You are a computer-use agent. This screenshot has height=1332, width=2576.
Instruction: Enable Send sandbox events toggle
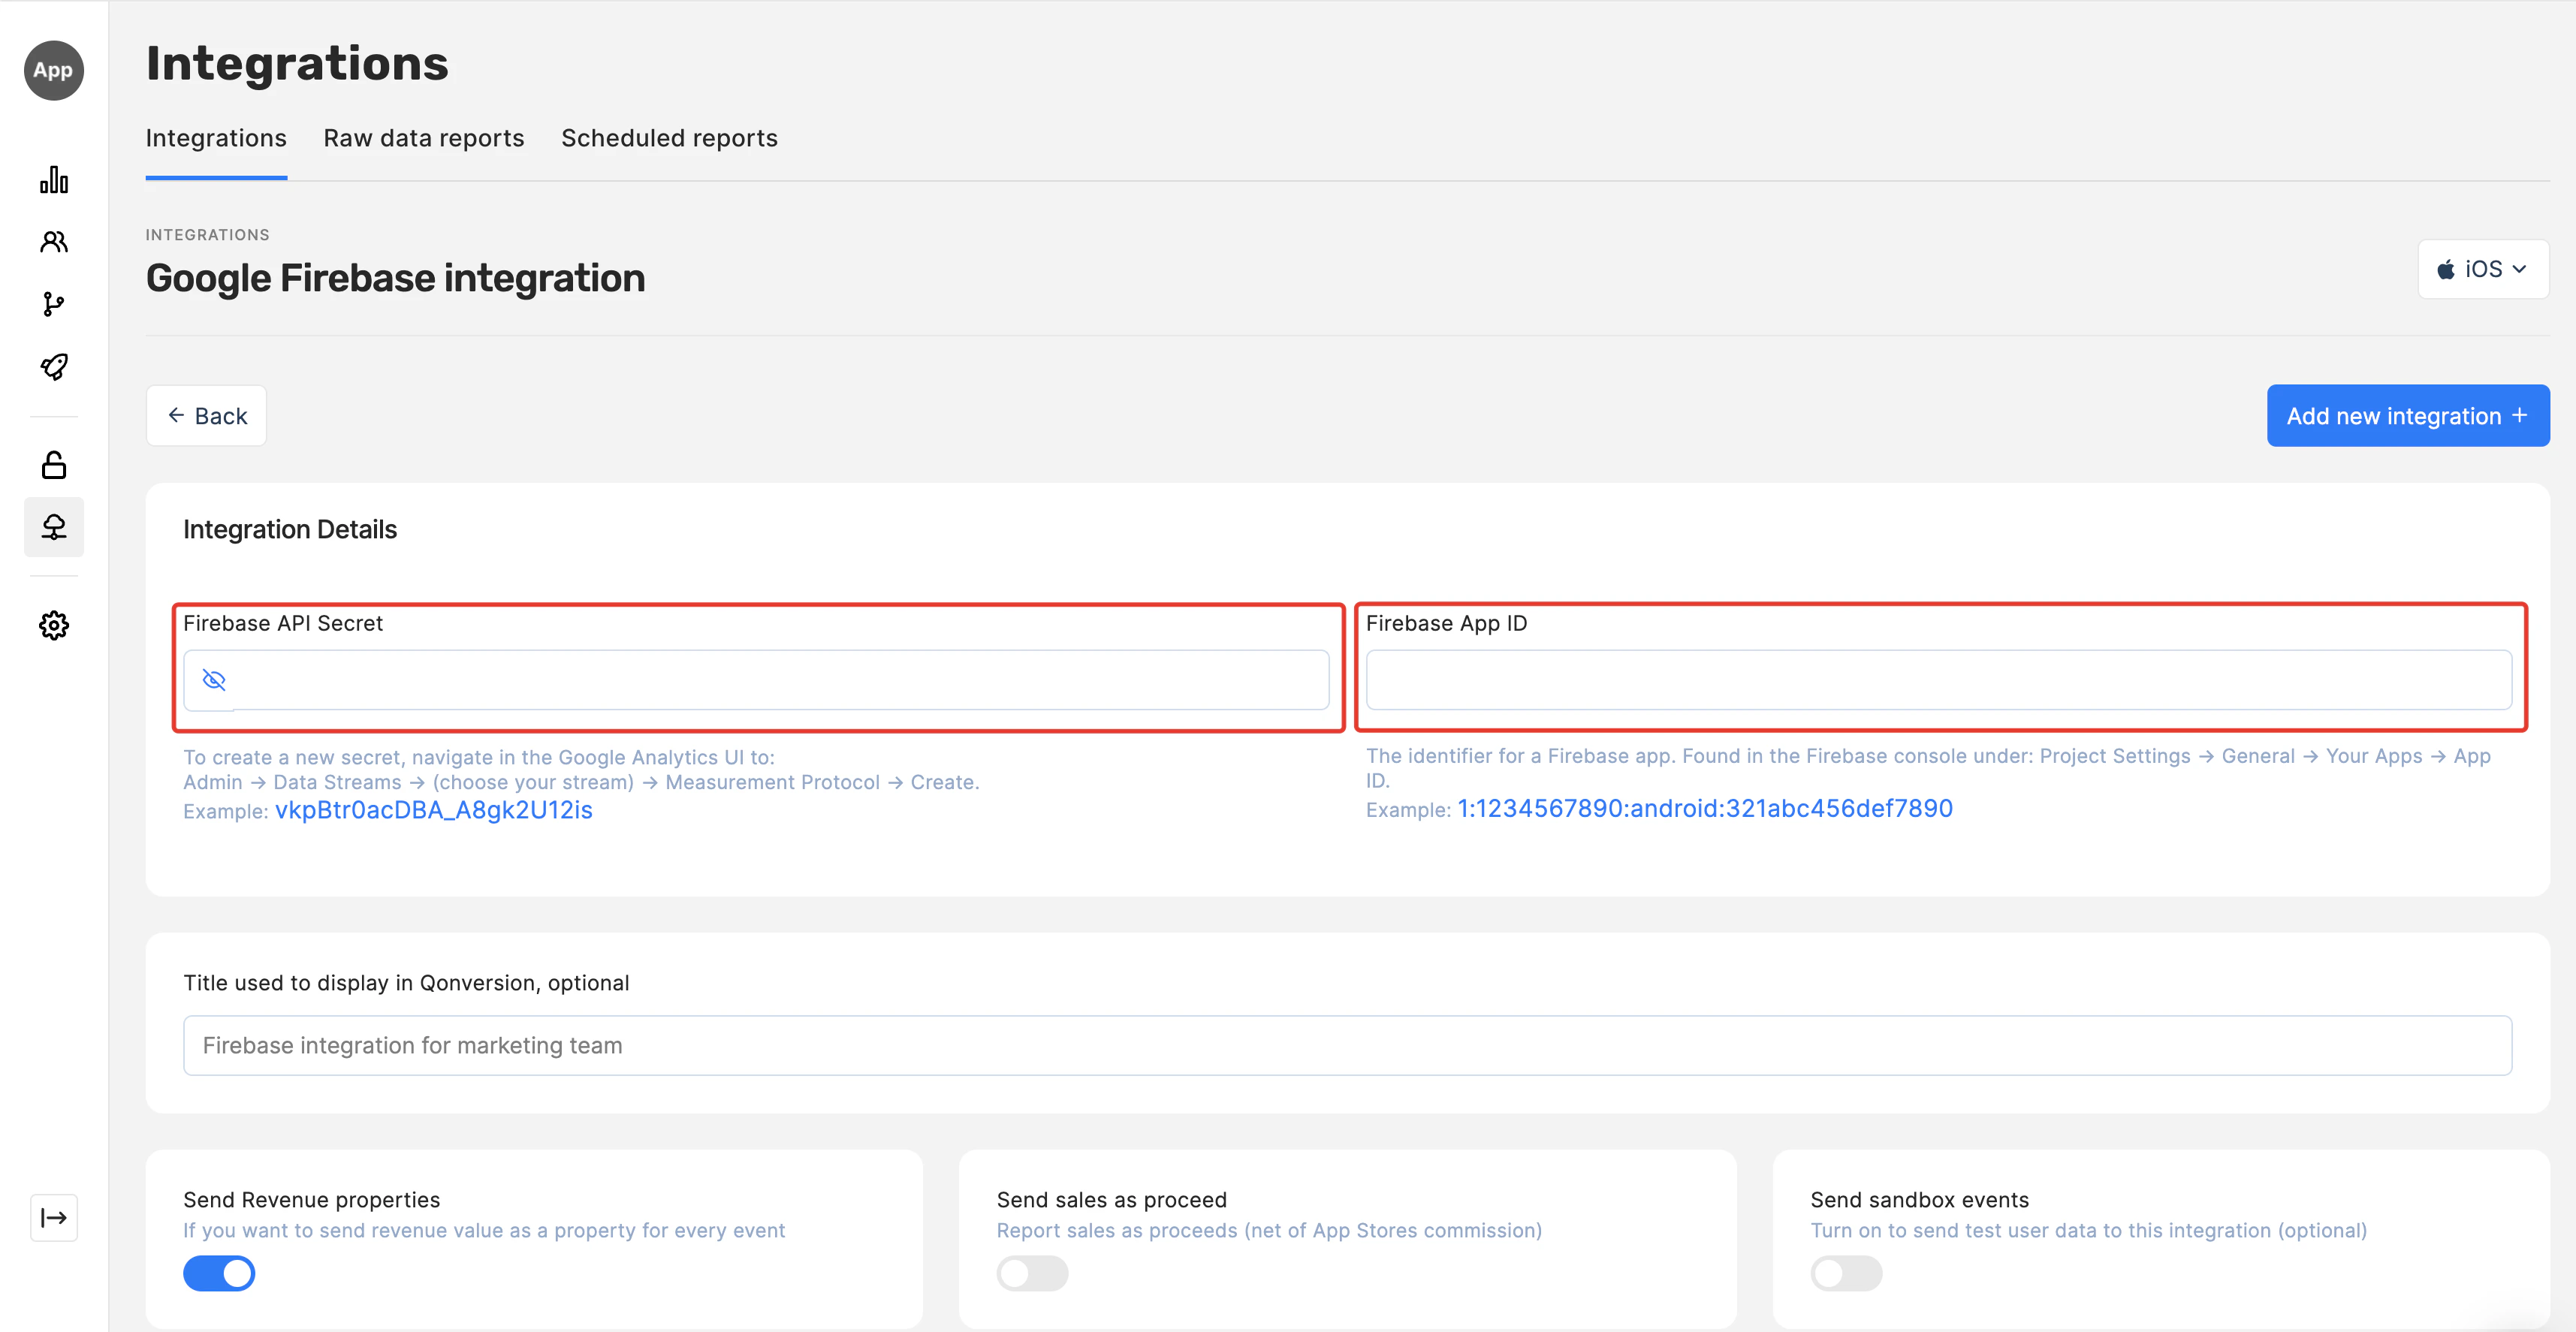(1846, 1273)
